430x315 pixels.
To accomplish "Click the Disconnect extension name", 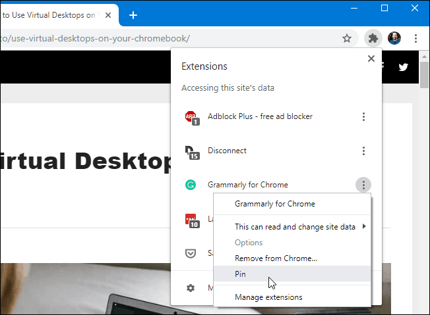I will pyautogui.click(x=227, y=151).
